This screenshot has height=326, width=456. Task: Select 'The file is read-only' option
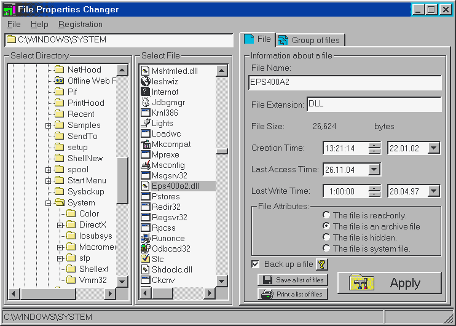pos(326,215)
